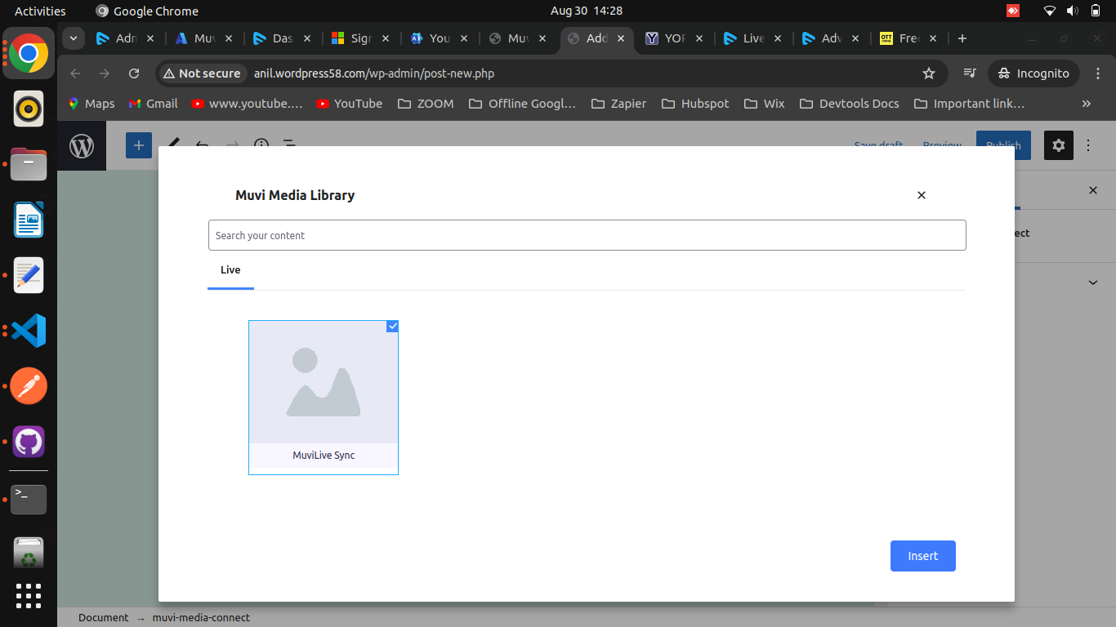Click the MuviLive Sync title text

tap(324, 456)
